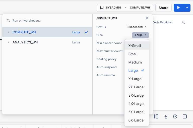Click the checkmark on the COMPUTE_WH row
The image size is (193, 128).
click(86, 32)
